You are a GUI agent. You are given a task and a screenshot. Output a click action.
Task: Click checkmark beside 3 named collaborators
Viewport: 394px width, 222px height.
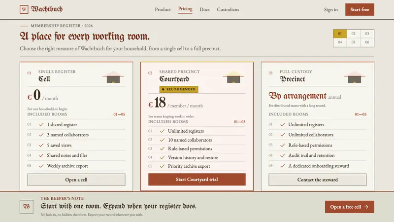point(41,135)
